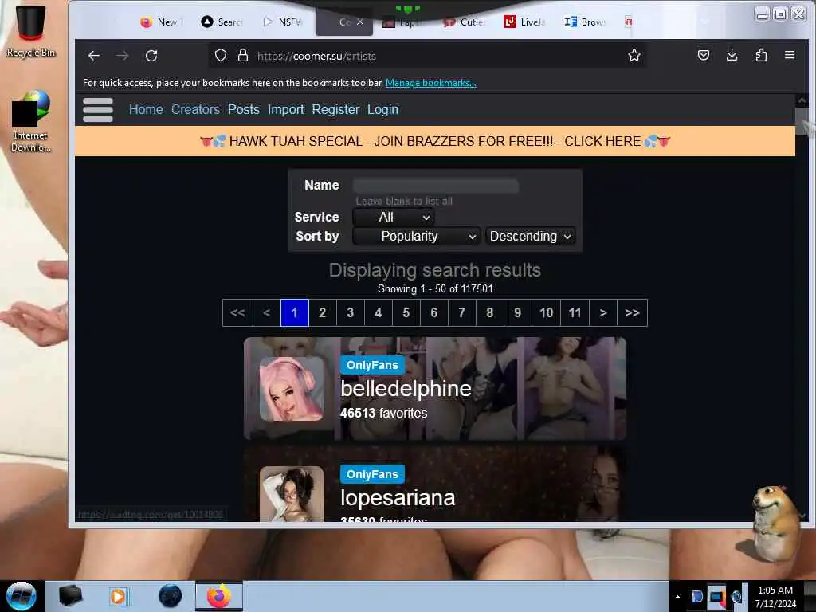Click the black box taskbar icon
The width and height of the screenshot is (816, 612).
pos(70,596)
